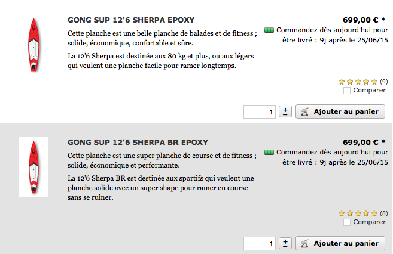Click plus/minus stepper for Sherpa BR quantity
Screen dimensions: 393x254
click(x=285, y=243)
